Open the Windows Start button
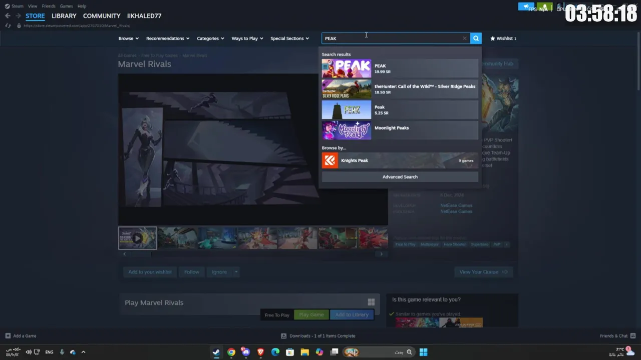 (423, 352)
